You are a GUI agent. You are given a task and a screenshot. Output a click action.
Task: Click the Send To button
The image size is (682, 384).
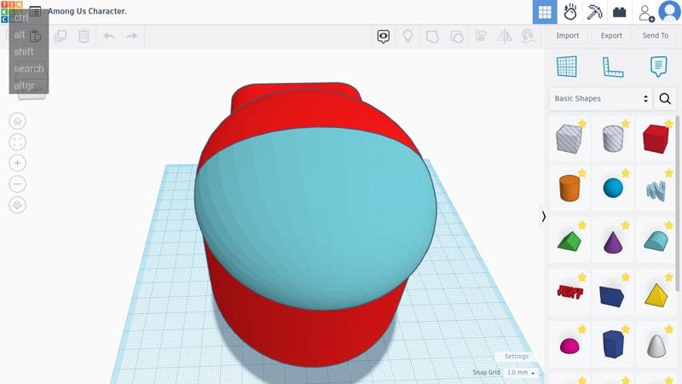point(655,36)
